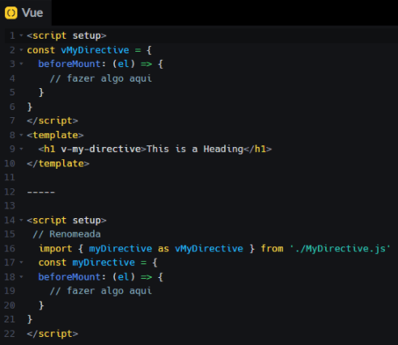The height and width of the screenshot is (345, 398).
Task: Click line number 1 in the gutter
Action: 12,36
